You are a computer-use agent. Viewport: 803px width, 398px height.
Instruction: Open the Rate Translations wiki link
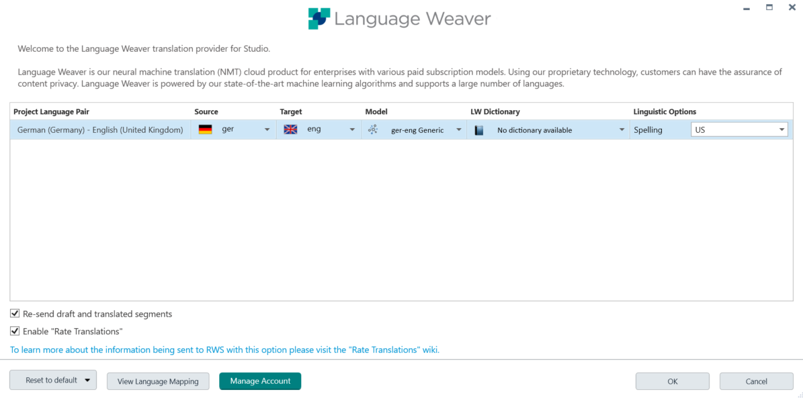(x=225, y=350)
